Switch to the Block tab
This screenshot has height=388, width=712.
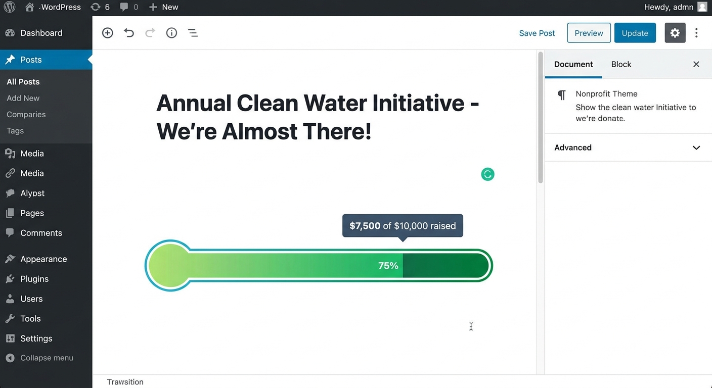(x=621, y=64)
